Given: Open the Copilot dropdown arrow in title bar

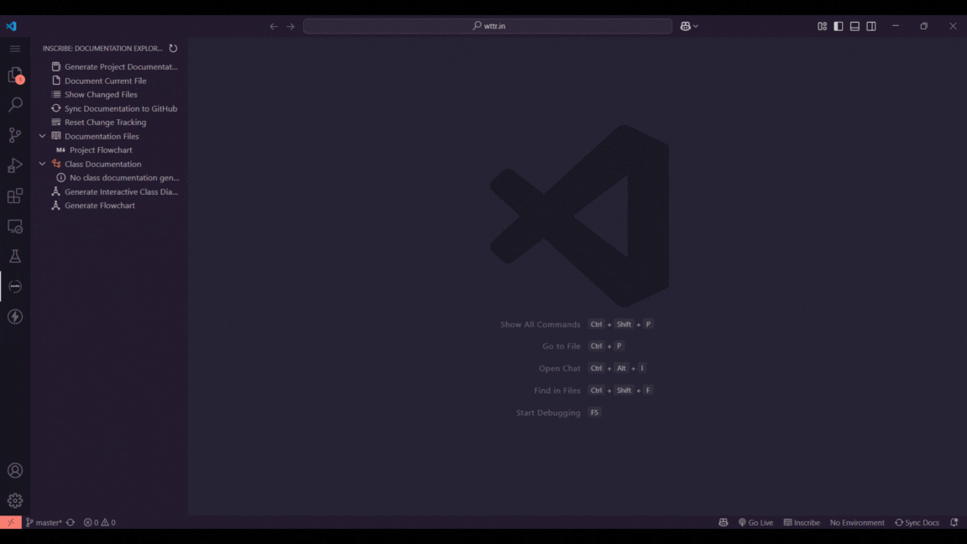Looking at the screenshot, I should click(696, 26).
